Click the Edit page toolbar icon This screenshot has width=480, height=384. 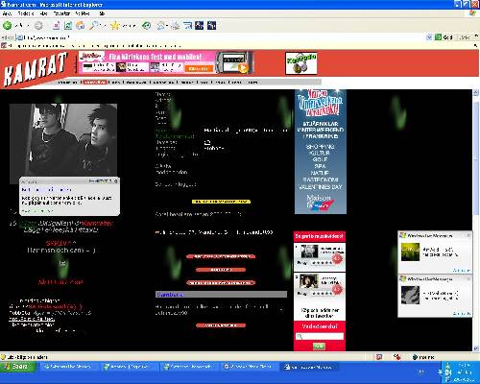(187, 26)
